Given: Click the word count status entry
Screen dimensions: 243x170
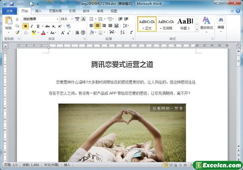Looking at the screenshot, I should (x=30, y=165).
